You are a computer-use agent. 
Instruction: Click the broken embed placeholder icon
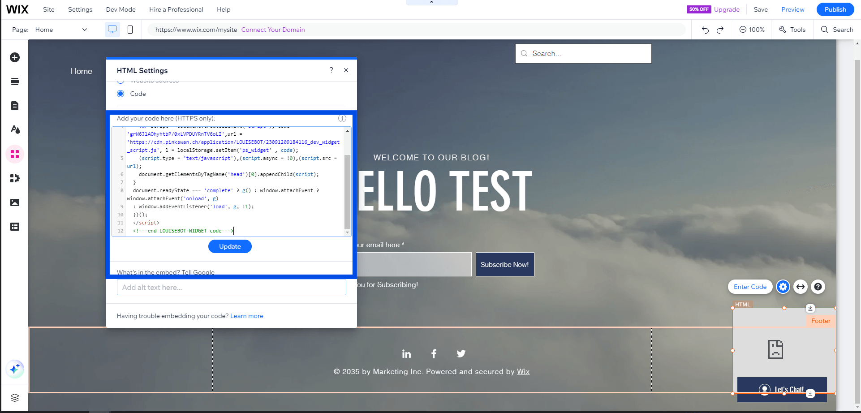click(775, 349)
